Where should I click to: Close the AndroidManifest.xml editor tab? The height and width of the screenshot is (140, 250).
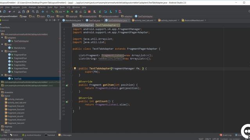pyautogui.click(x=205, y=20)
